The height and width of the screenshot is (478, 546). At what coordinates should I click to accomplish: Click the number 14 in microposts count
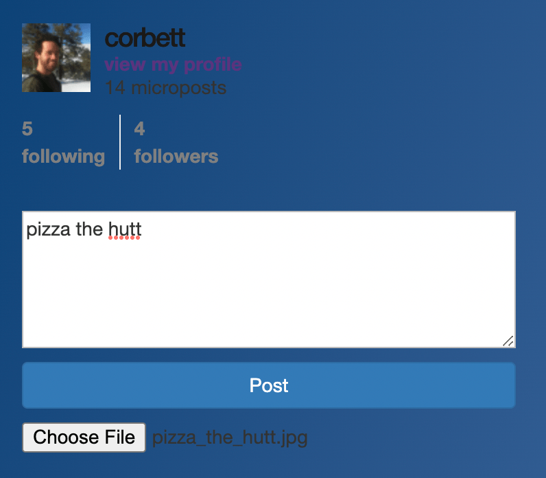[x=115, y=88]
